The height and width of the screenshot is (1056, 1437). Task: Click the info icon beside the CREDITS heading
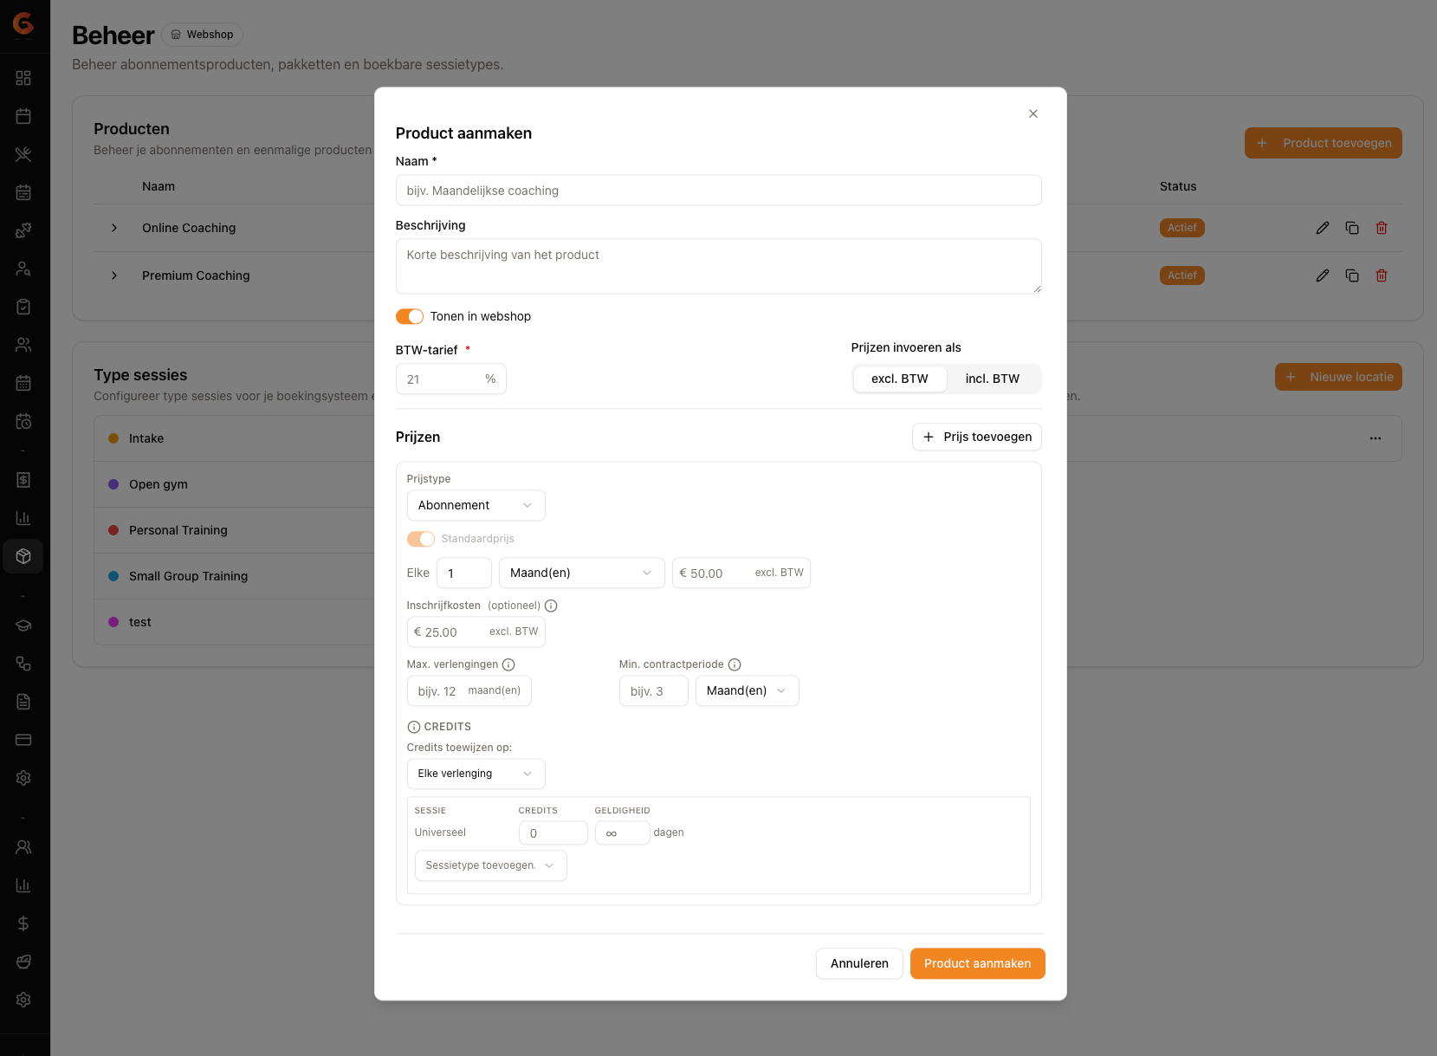414,727
